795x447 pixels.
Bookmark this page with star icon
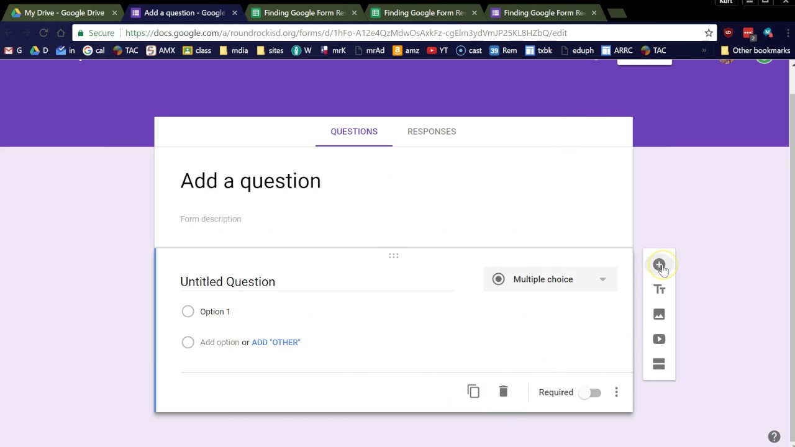pyautogui.click(x=709, y=32)
